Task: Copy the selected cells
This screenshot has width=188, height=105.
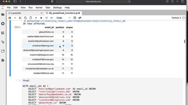Action: coord(26,18)
